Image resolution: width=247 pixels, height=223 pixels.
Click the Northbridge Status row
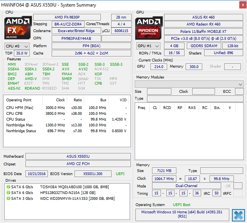coord(66,131)
